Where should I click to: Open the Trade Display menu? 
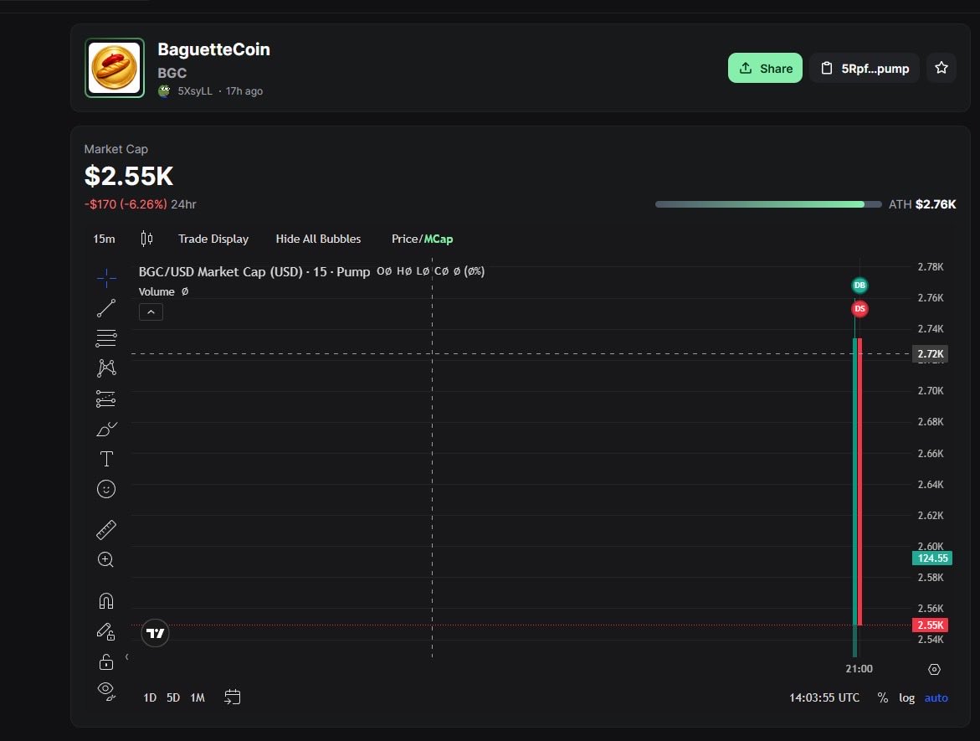coord(213,239)
